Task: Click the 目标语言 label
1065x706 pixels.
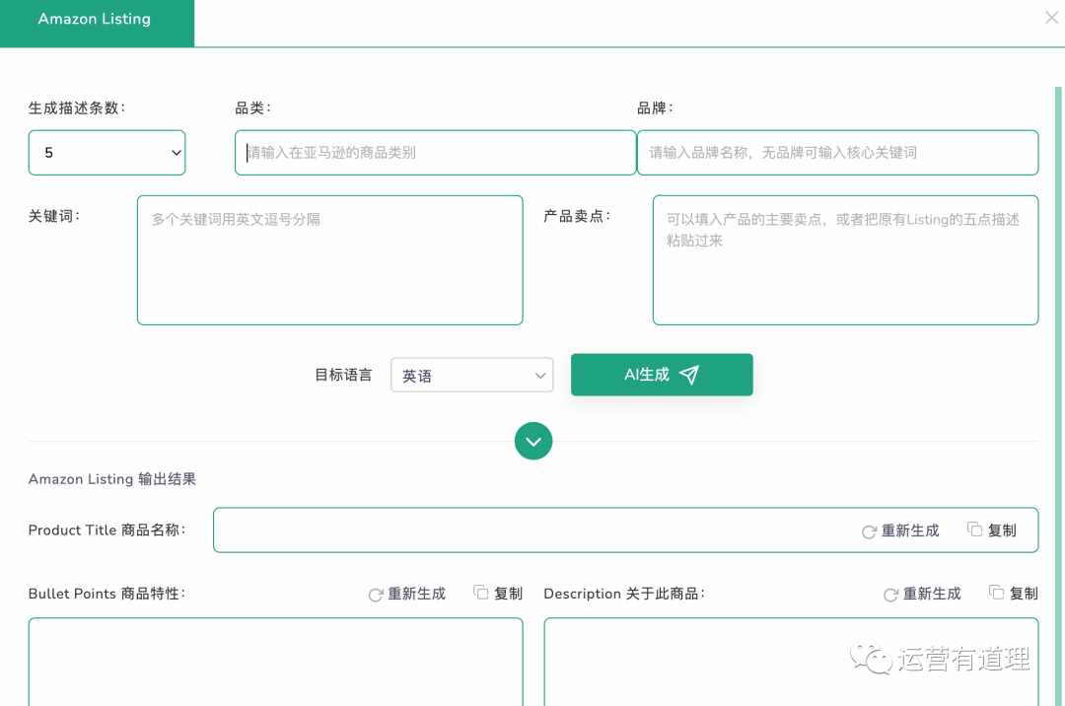Action: (343, 375)
